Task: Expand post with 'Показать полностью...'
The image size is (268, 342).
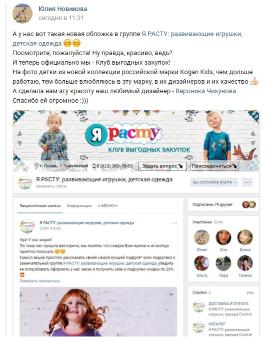Action: coord(41,281)
